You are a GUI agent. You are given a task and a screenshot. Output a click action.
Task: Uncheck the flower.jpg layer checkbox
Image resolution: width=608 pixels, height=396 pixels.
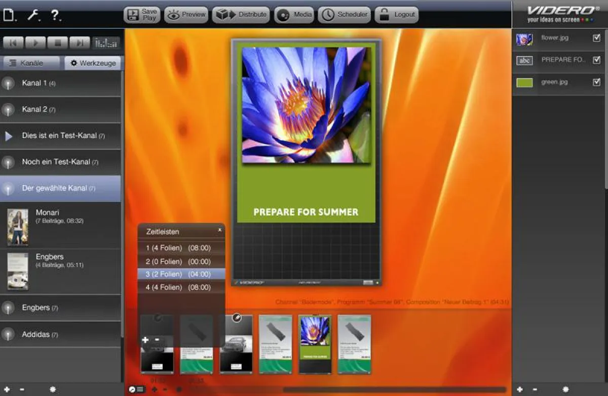[x=596, y=38]
